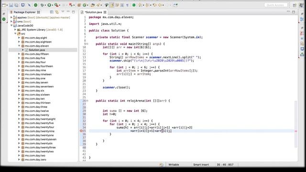Screen dimensions: 306x172
Task: Toggle folding for main method at line 9
Action: click(x=87, y=44)
